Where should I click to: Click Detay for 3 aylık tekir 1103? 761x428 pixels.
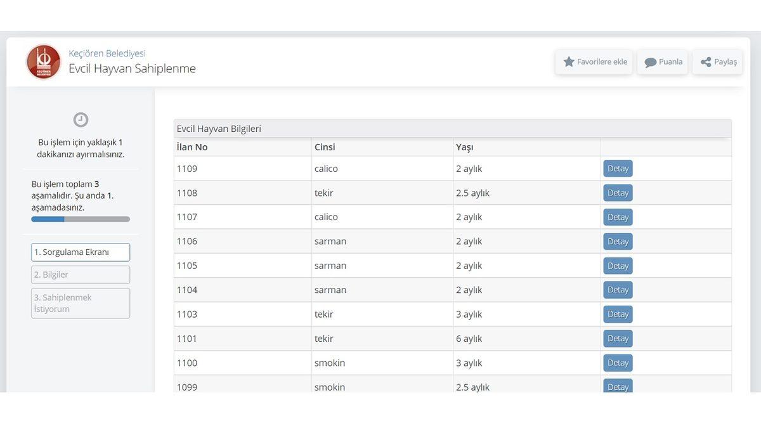pyautogui.click(x=618, y=314)
